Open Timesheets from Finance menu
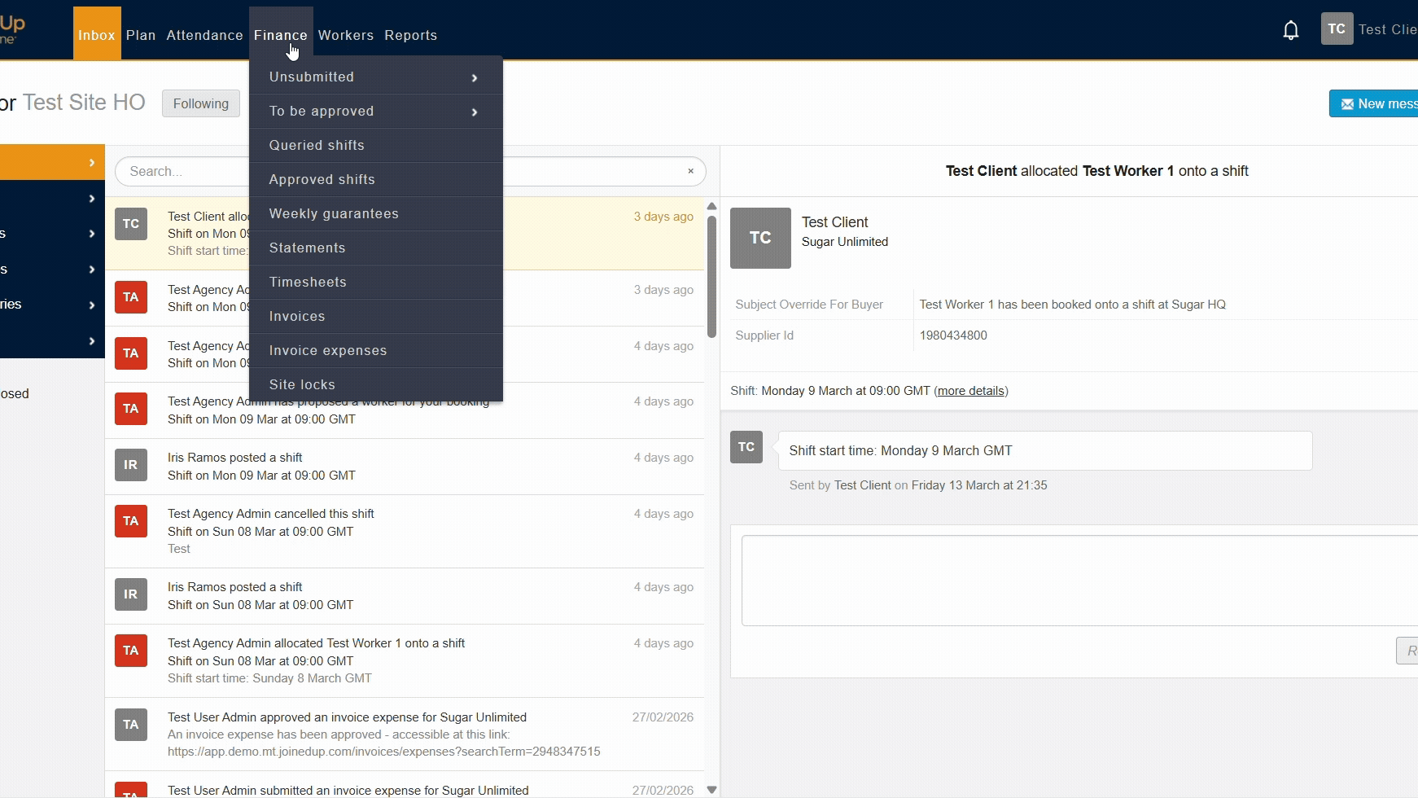 point(308,283)
